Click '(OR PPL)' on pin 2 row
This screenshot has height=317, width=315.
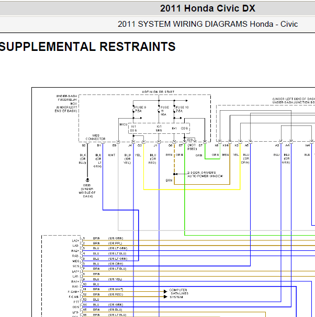point(115,243)
